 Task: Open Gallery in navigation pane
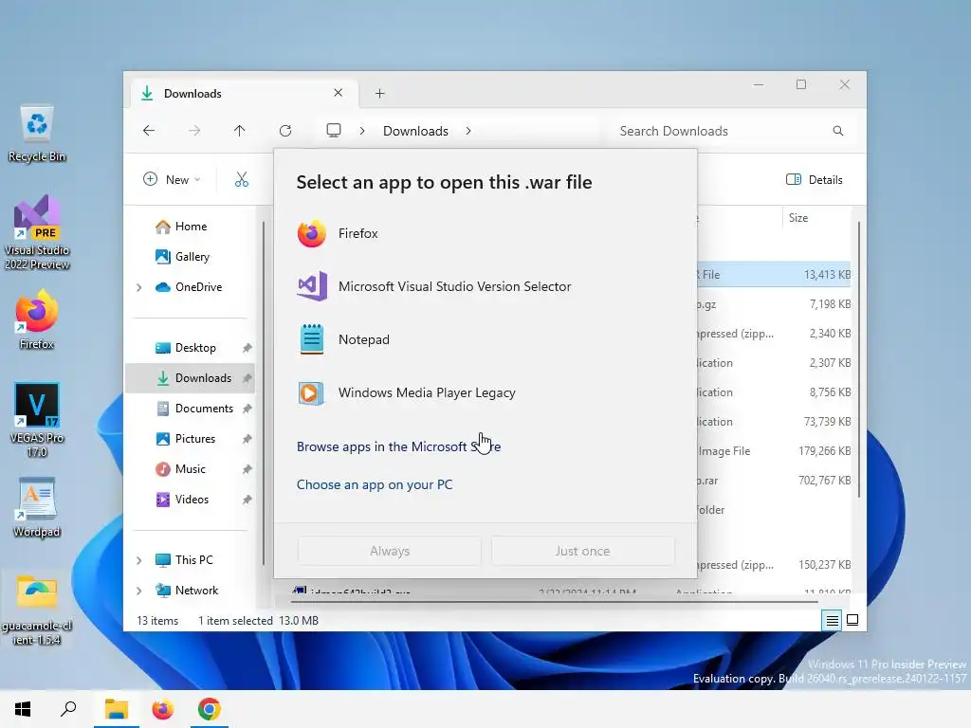pyautogui.click(x=192, y=256)
